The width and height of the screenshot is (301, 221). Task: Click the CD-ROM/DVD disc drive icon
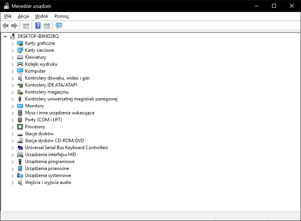click(20, 141)
